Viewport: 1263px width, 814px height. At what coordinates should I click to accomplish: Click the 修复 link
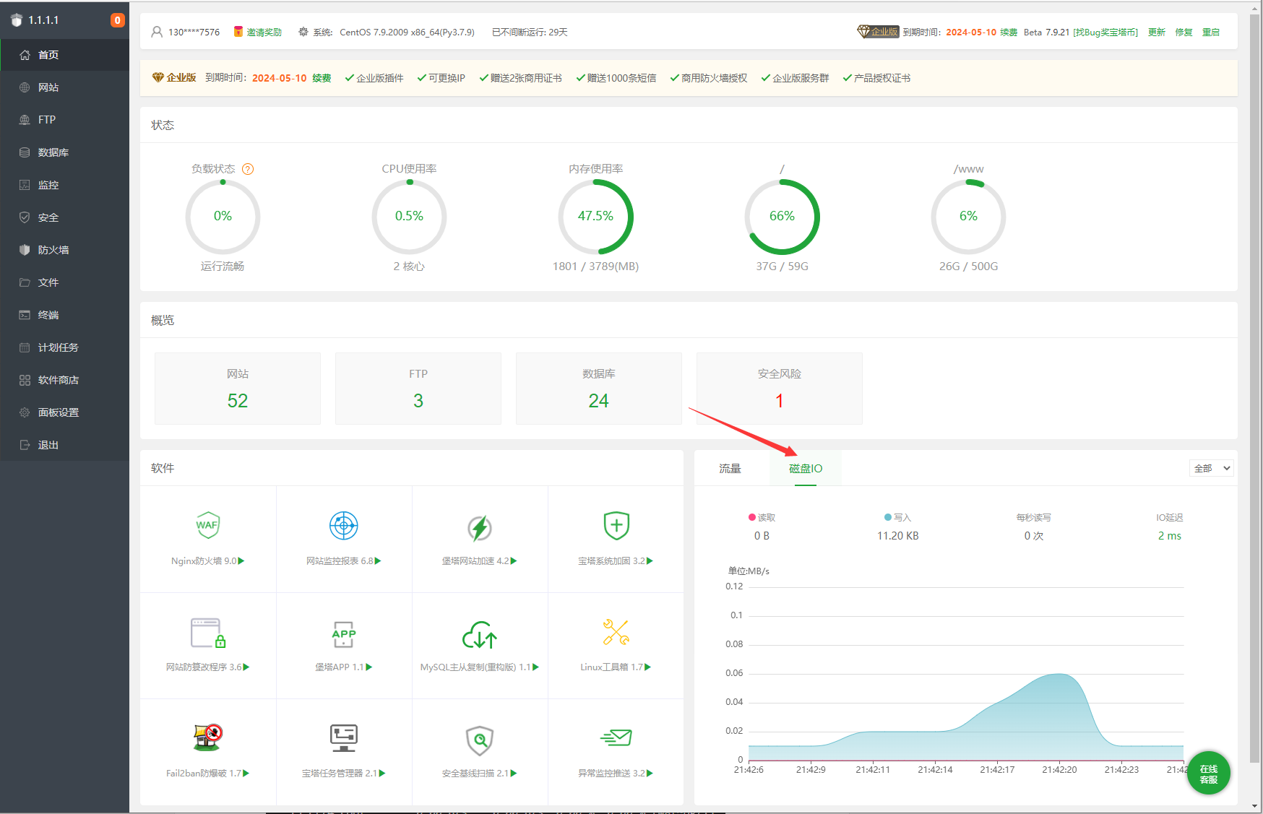click(x=1184, y=33)
